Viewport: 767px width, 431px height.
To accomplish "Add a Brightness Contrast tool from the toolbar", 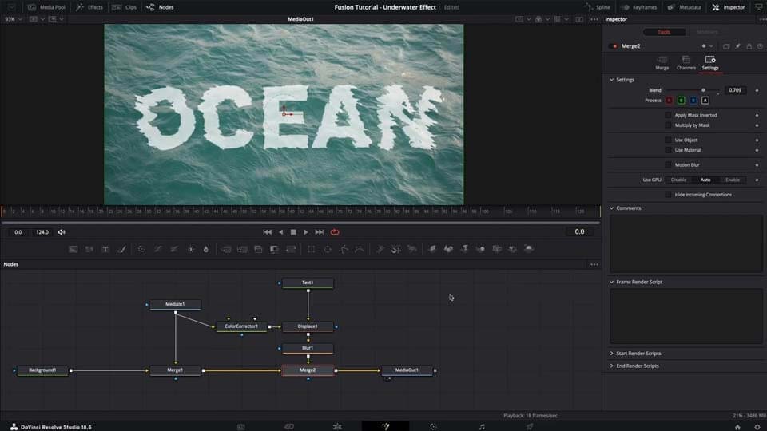I will coord(191,249).
